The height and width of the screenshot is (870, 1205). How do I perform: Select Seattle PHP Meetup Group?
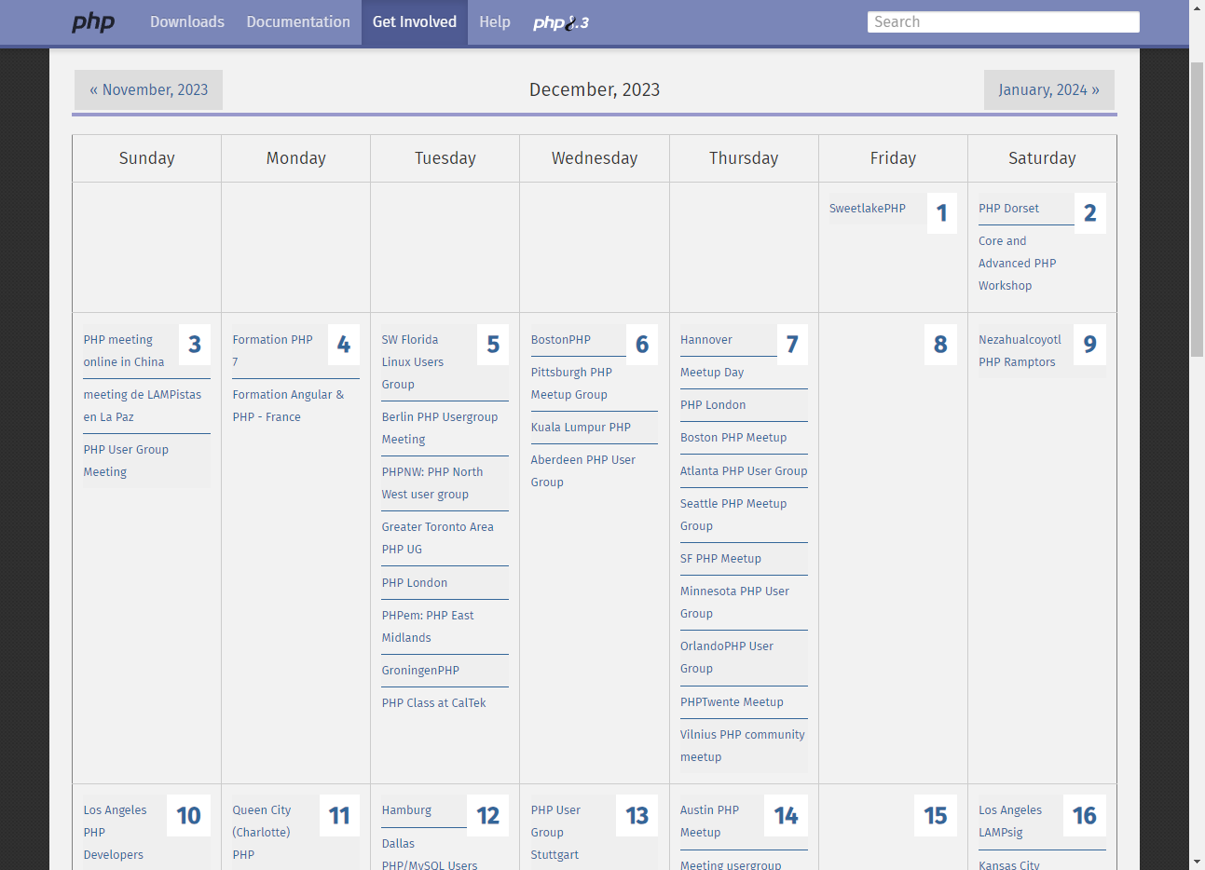click(733, 515)
